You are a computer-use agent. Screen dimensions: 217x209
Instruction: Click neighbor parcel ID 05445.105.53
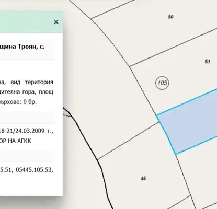point(34,170)
